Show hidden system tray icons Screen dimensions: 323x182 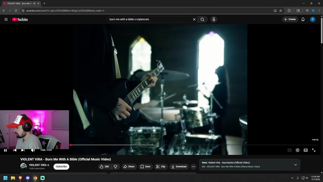coord(292,178)
